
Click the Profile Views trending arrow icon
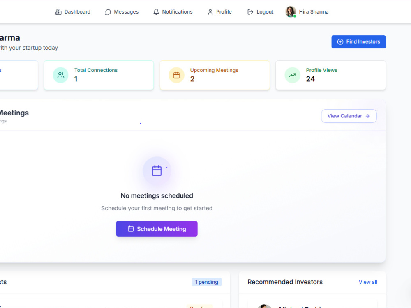coord(293,75)
